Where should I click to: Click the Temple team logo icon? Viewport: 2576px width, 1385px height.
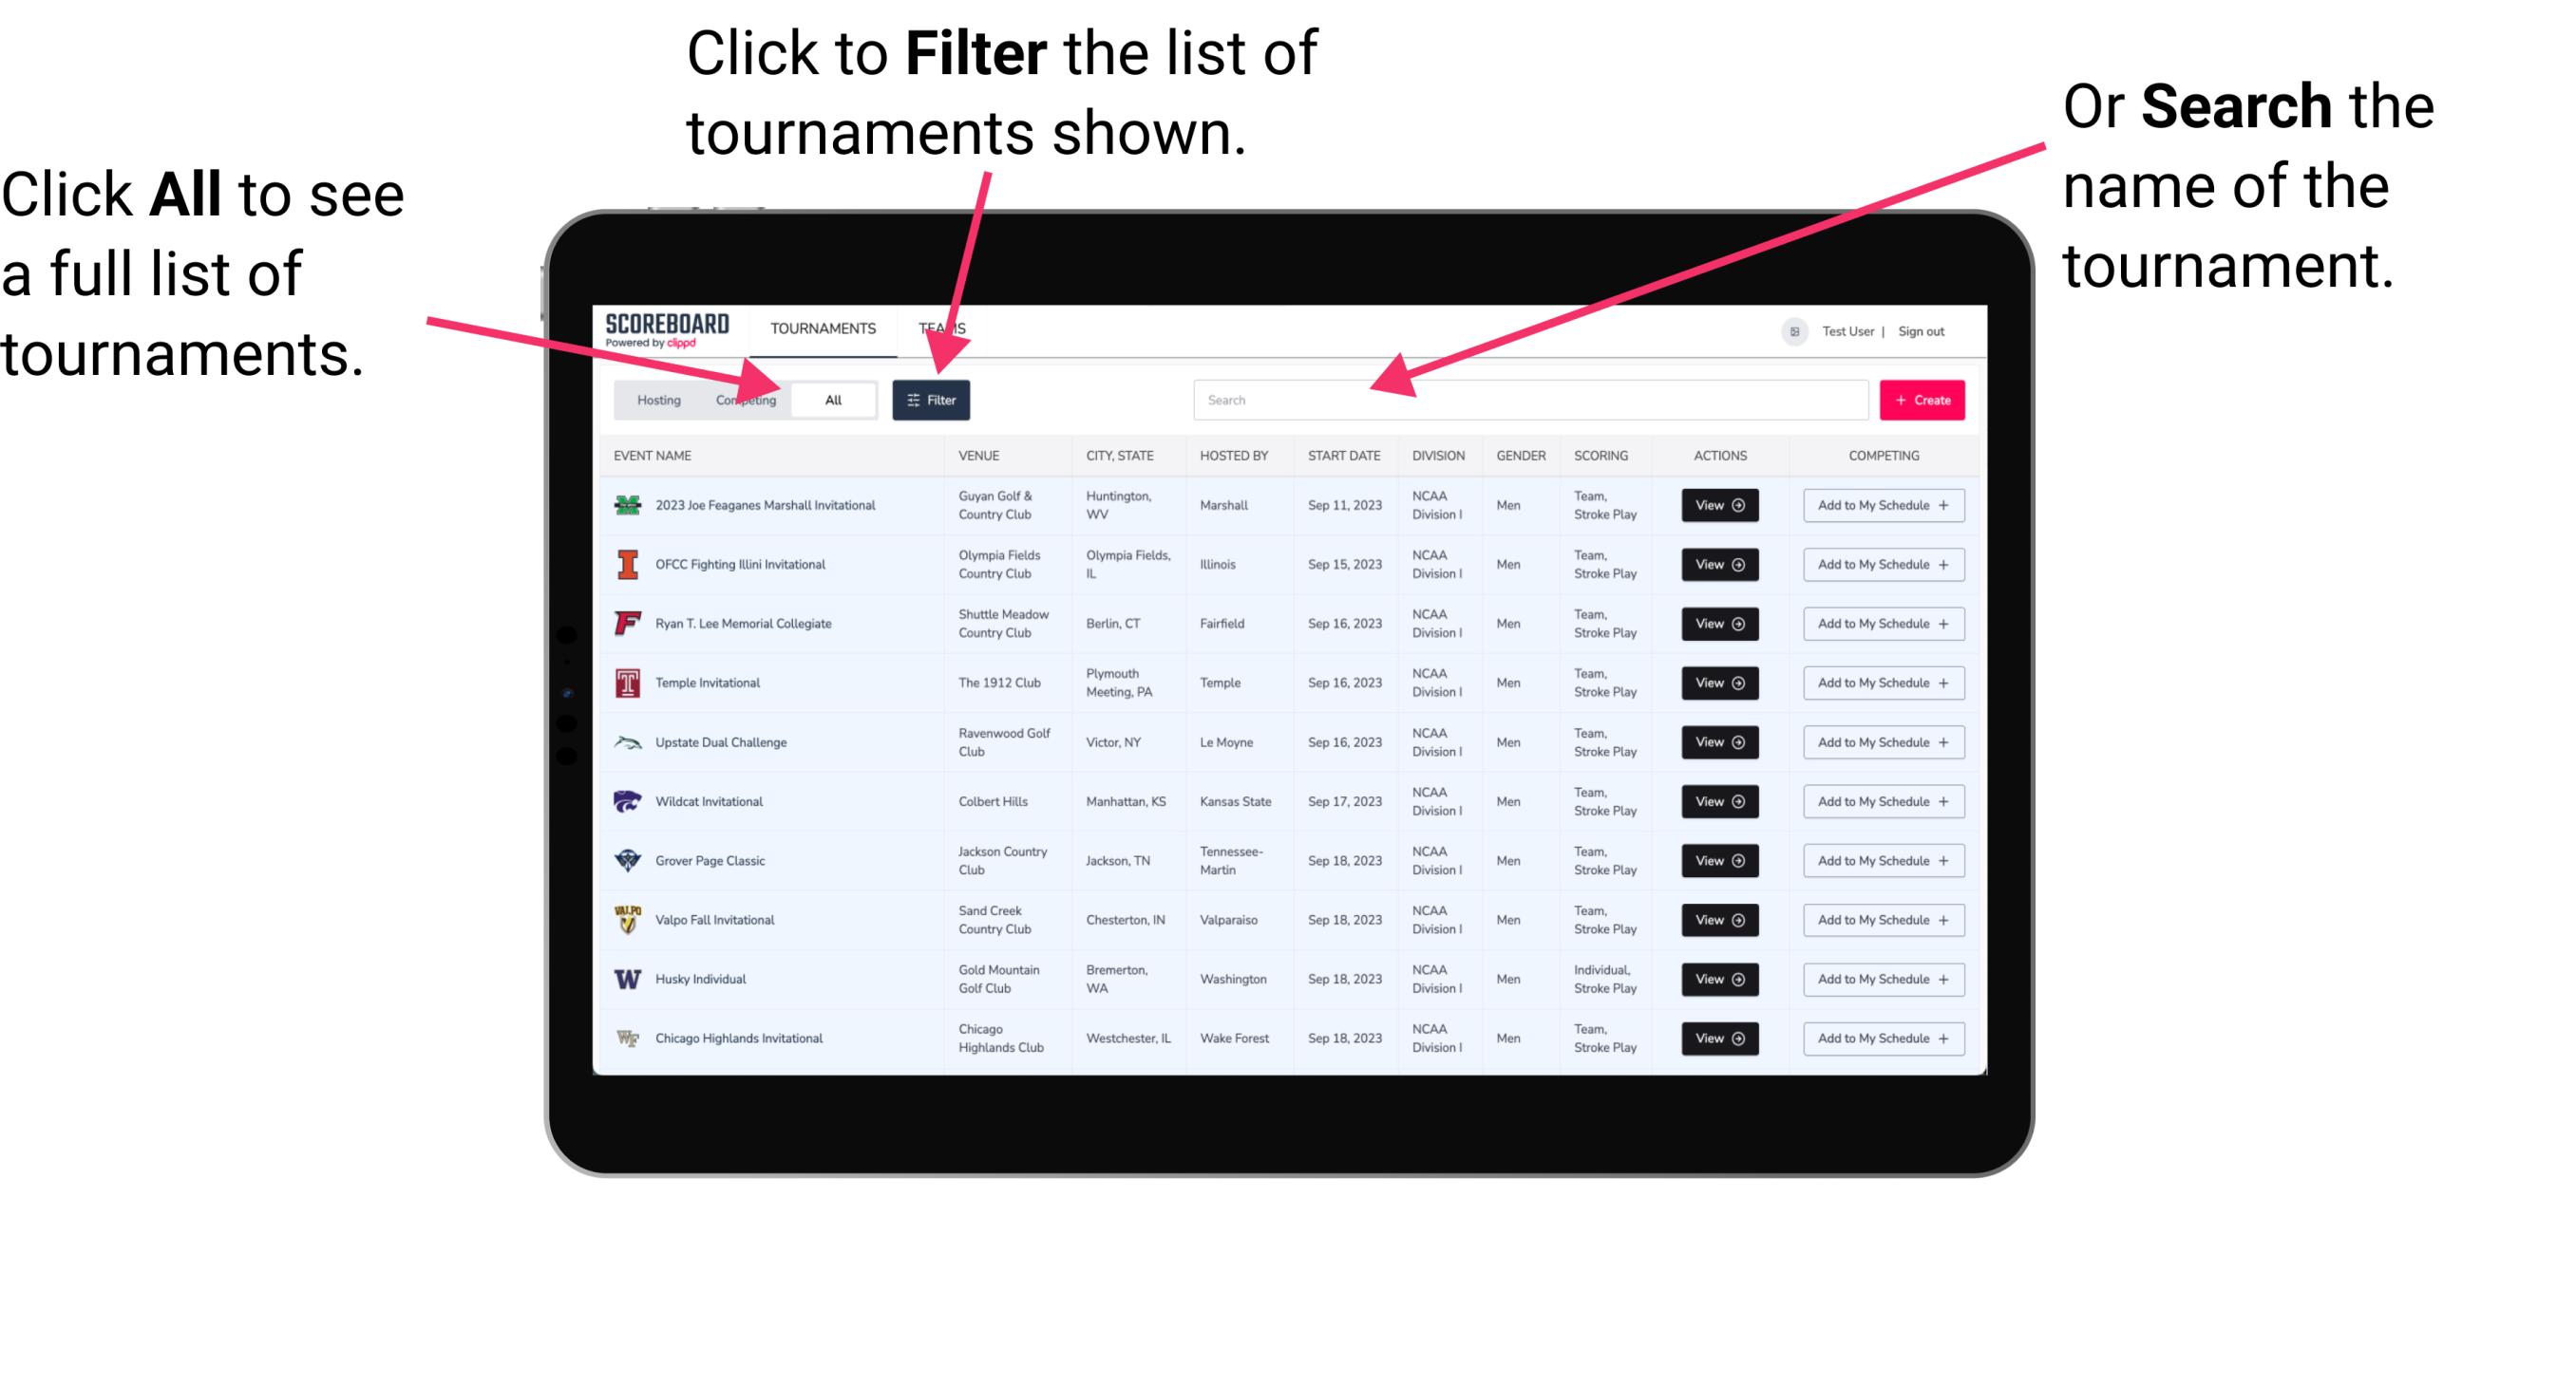628,683
